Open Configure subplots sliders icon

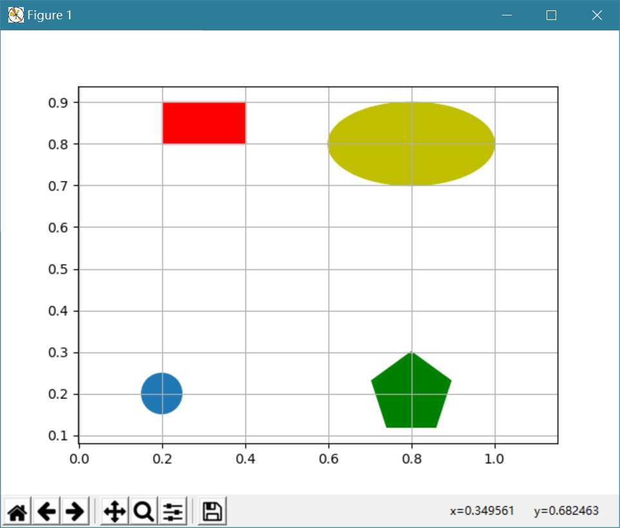[173, 511]
